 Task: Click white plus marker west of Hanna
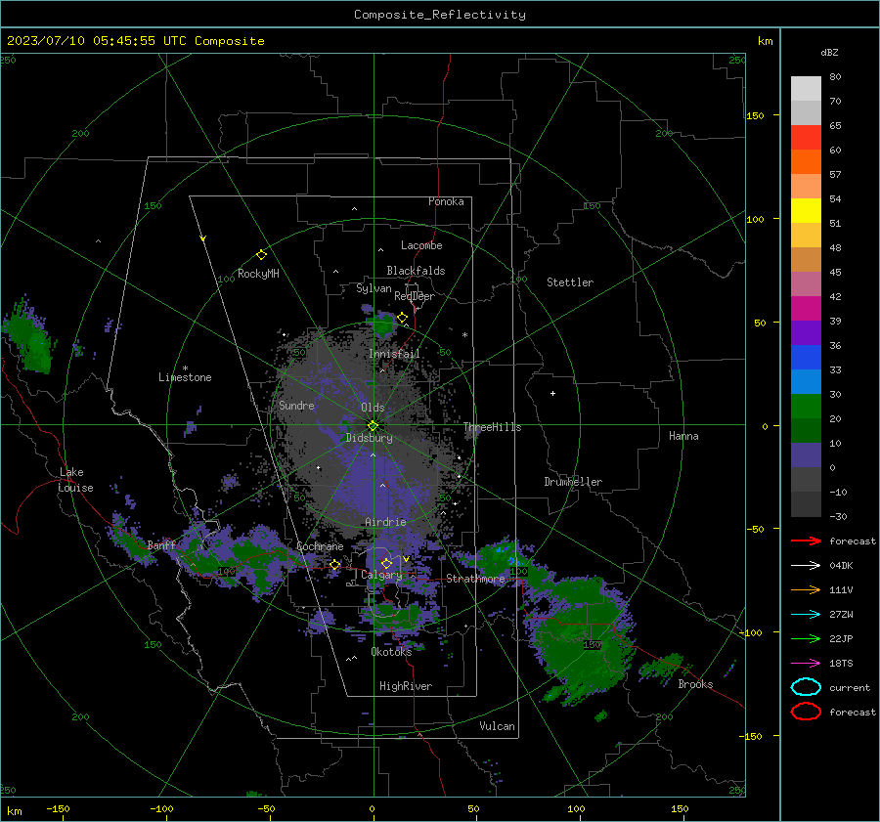pyautogui.click(x=552, y=393)
